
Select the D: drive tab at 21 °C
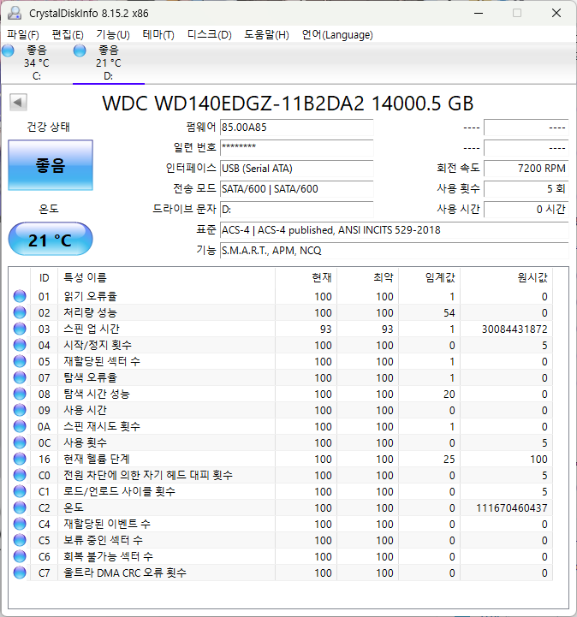[x=109, y=63]
